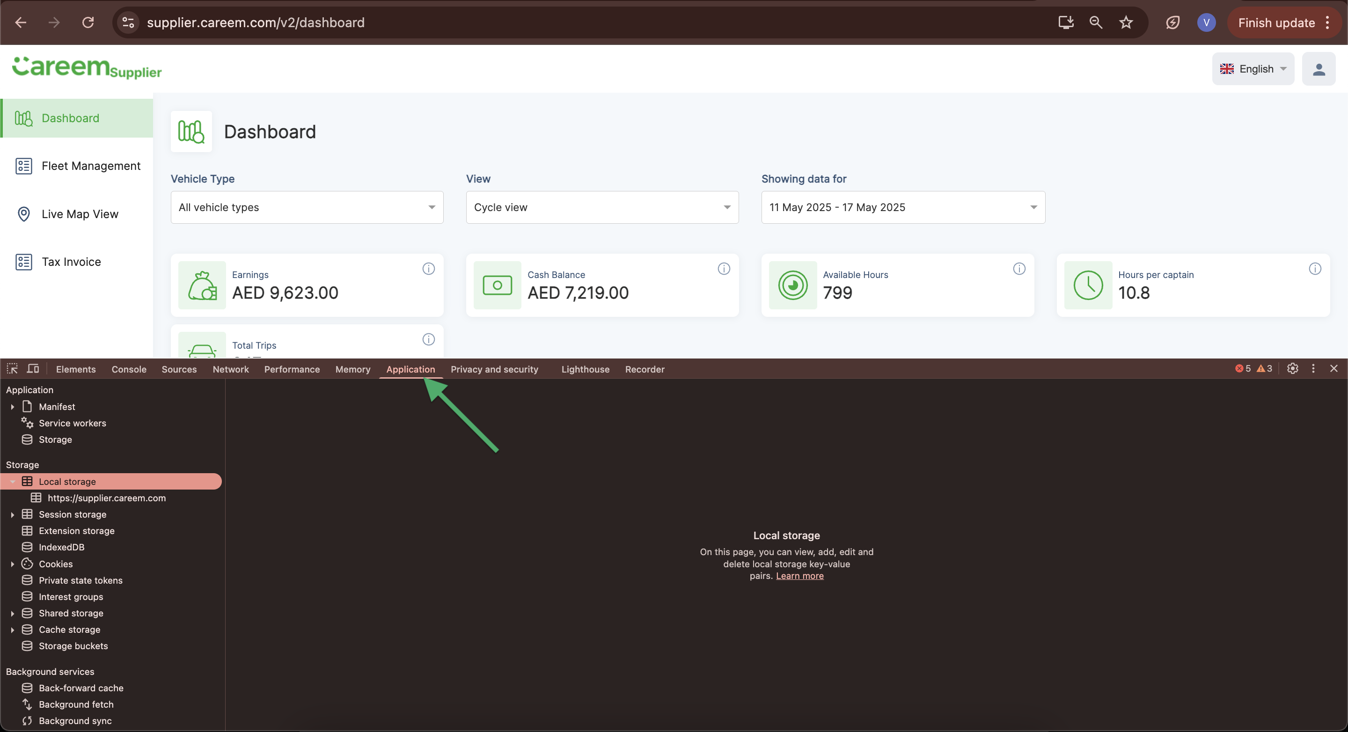Bookmark this page with the star icon
Screen dimensions: 1348x732
[x=1126, y=22]
